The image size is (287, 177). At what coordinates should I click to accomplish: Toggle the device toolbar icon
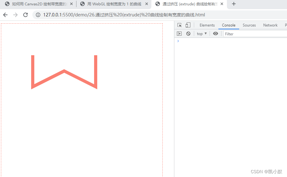coord(188,25)
